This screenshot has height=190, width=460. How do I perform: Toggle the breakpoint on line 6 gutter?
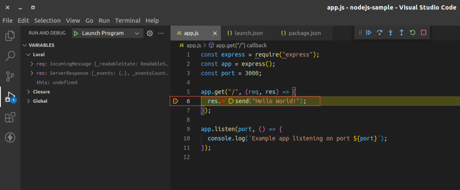[x=176, y=101]
